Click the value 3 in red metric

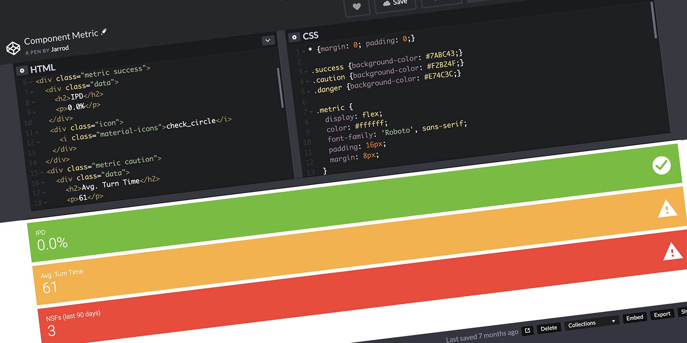(52, 331)
